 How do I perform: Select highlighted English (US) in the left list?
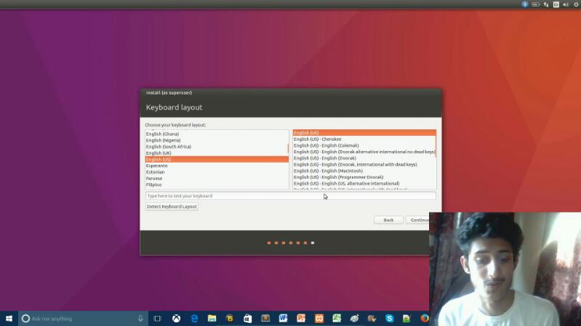point(217,159)
